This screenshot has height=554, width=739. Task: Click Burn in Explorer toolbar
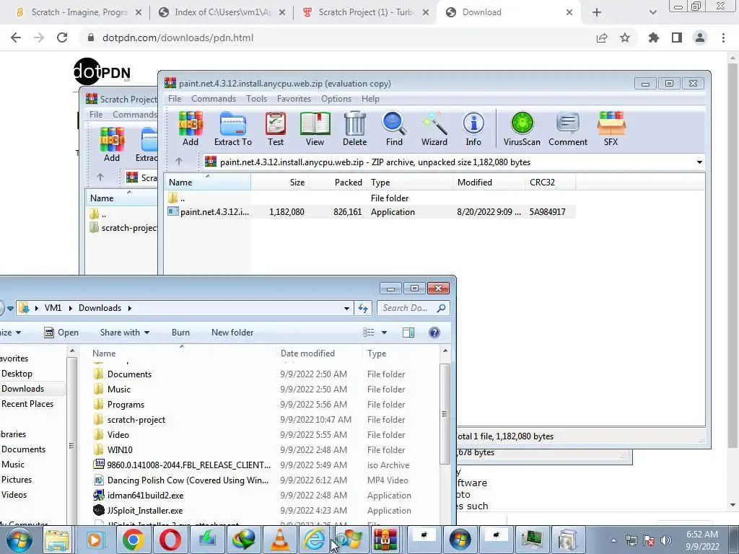pyautogui.click(x=180, y=333)
